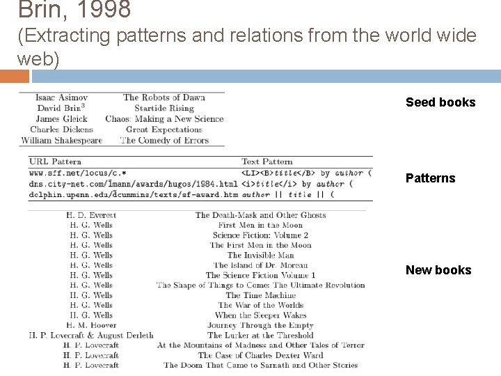Click 'The War of the Worlds' title
The image size is (501, 376).
261,305
